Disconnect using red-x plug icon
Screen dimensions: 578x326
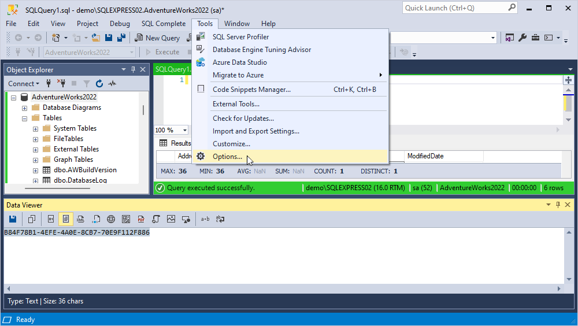coord(61,84)
